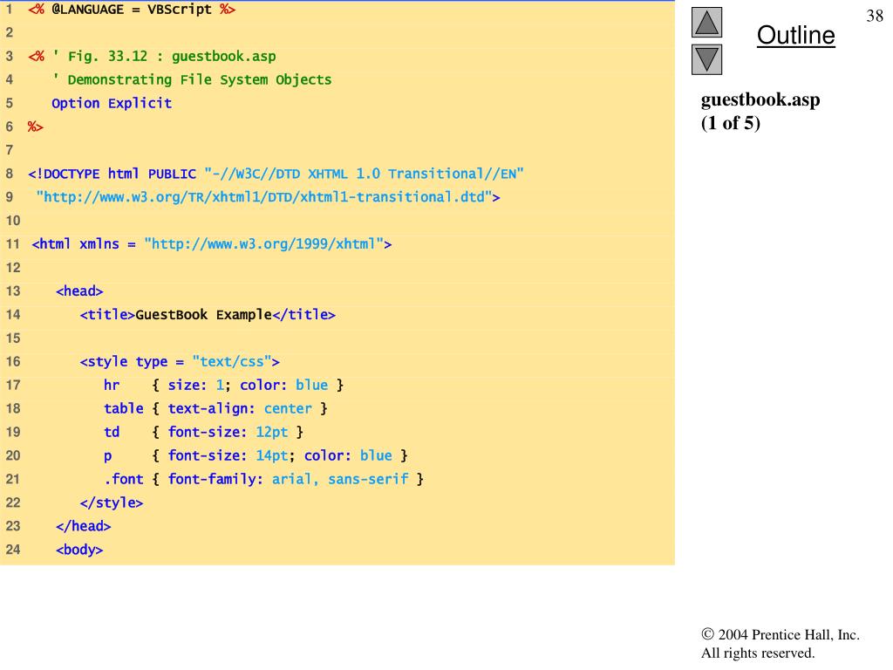
Task: Click the down arrow navigation button
Action: (x=706, y=60)
